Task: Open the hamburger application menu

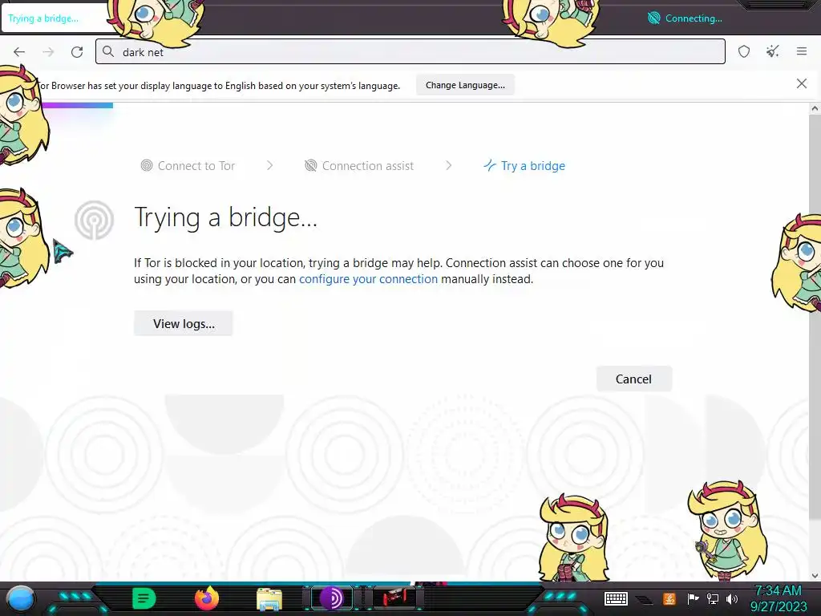Action: [802, 51]
